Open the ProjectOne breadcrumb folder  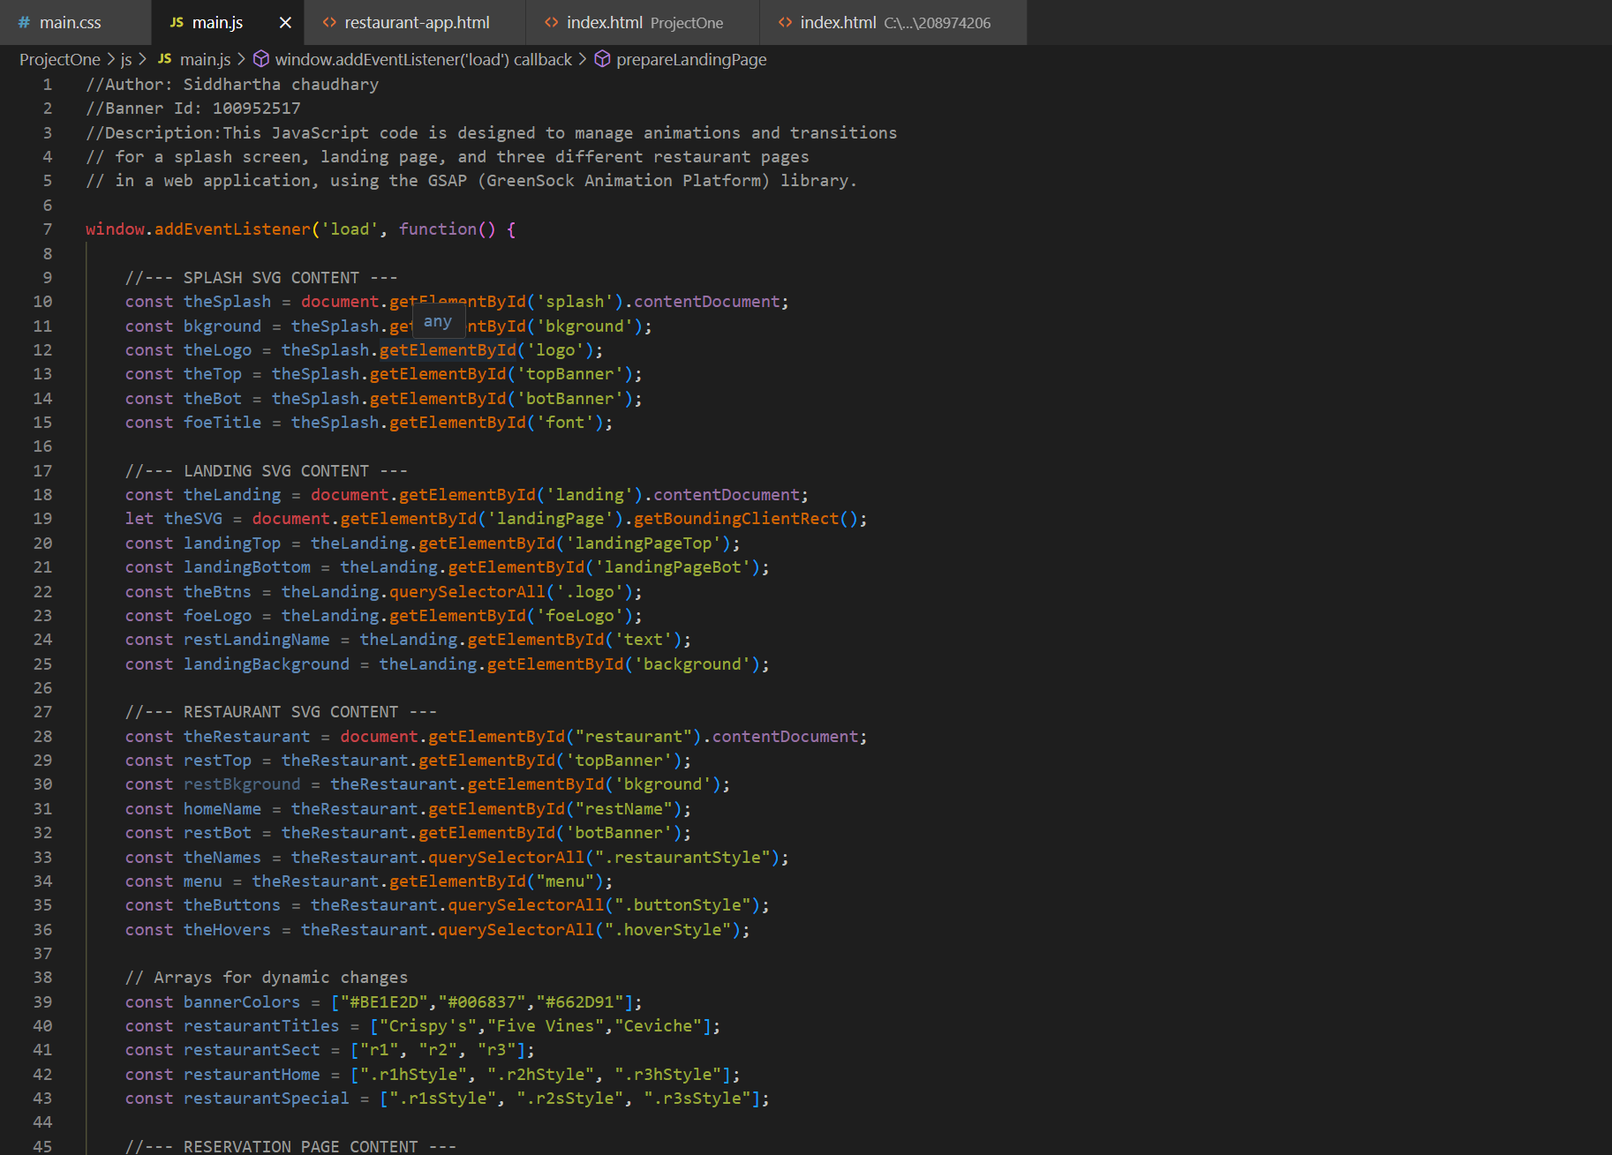[60, 59]
